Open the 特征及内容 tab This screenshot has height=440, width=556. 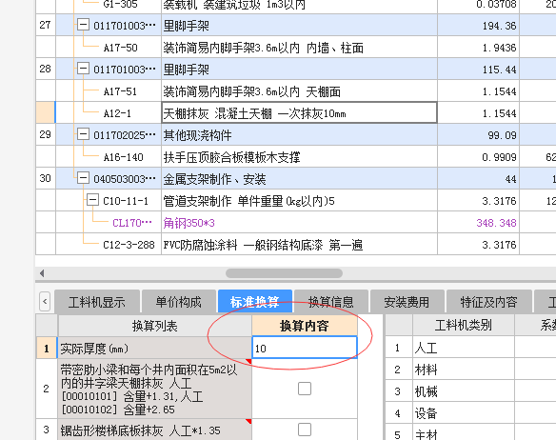click(x=488, y=302)
